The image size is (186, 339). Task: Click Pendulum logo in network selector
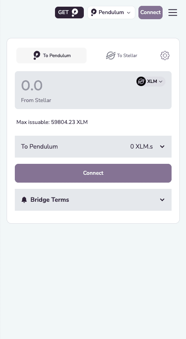click(94, 13)
